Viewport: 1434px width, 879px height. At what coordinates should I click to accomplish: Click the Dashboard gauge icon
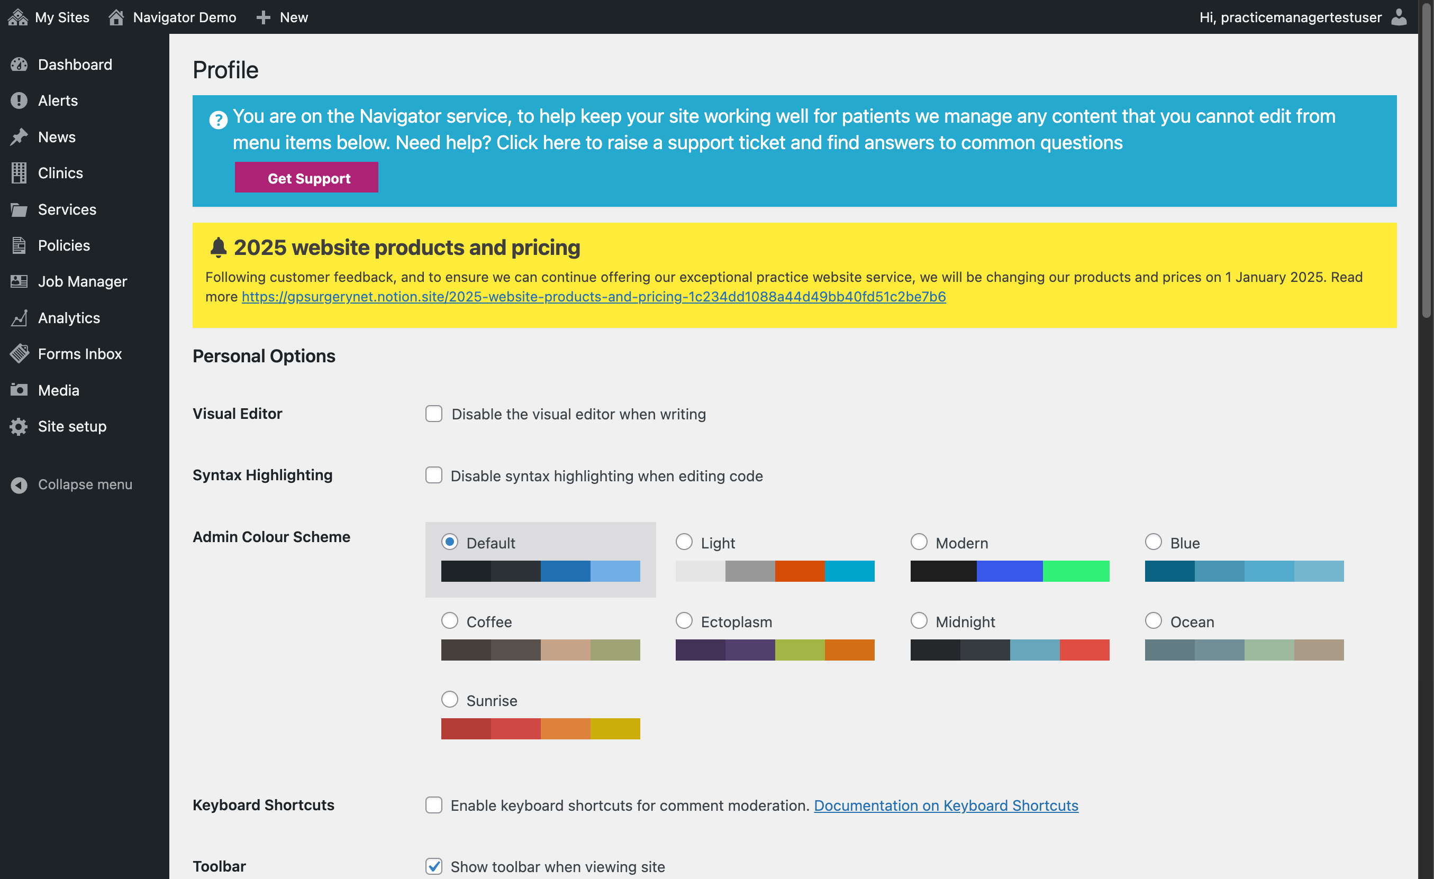pos(19,65)
